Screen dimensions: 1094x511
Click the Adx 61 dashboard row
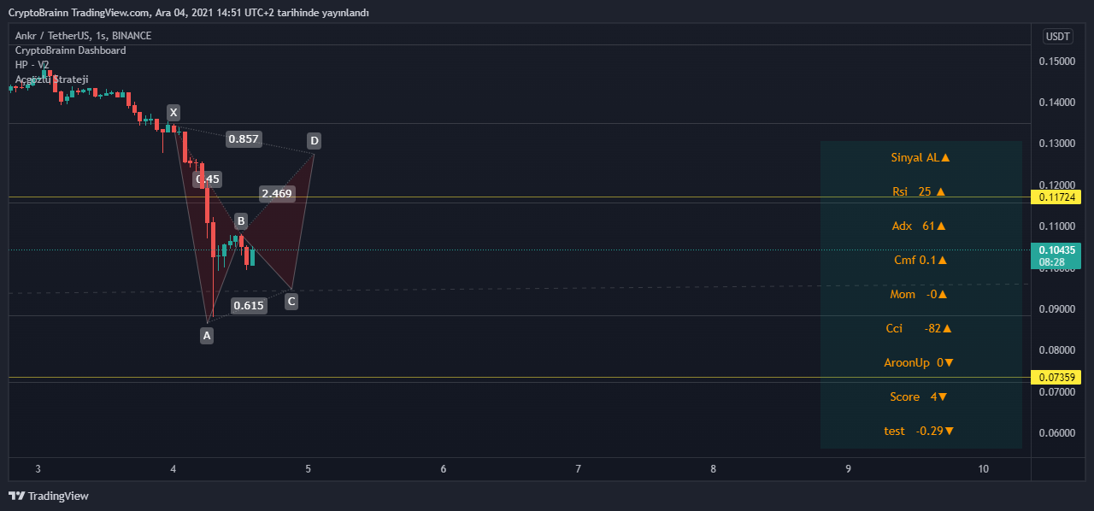pos(920,226)
